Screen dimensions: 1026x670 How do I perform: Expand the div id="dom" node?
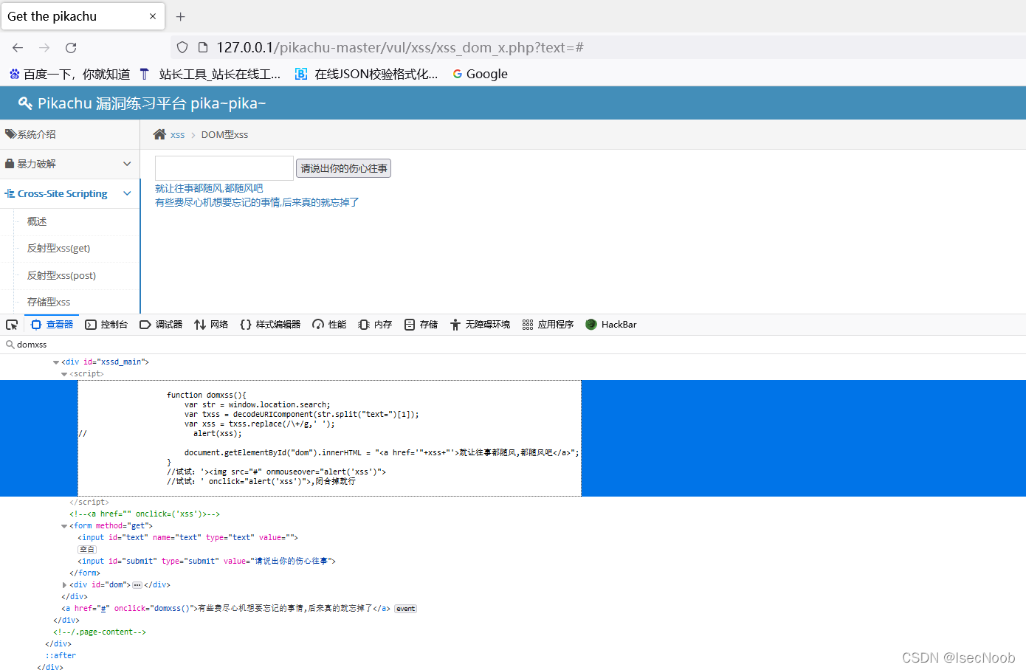pos(64,585)
